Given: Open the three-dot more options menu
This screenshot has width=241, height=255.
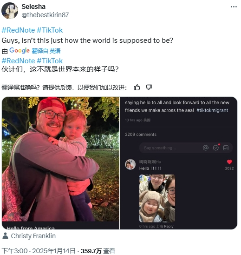Looking at the screenshot, I should pos(234,7).
